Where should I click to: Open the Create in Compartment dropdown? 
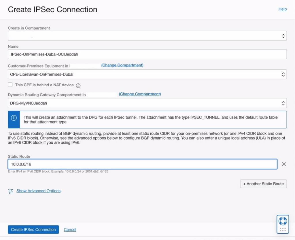(x=147, y=36)
